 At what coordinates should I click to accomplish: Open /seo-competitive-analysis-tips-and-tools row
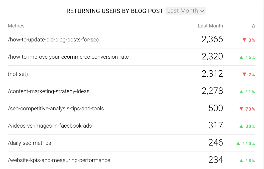click(x=132, y=109)
